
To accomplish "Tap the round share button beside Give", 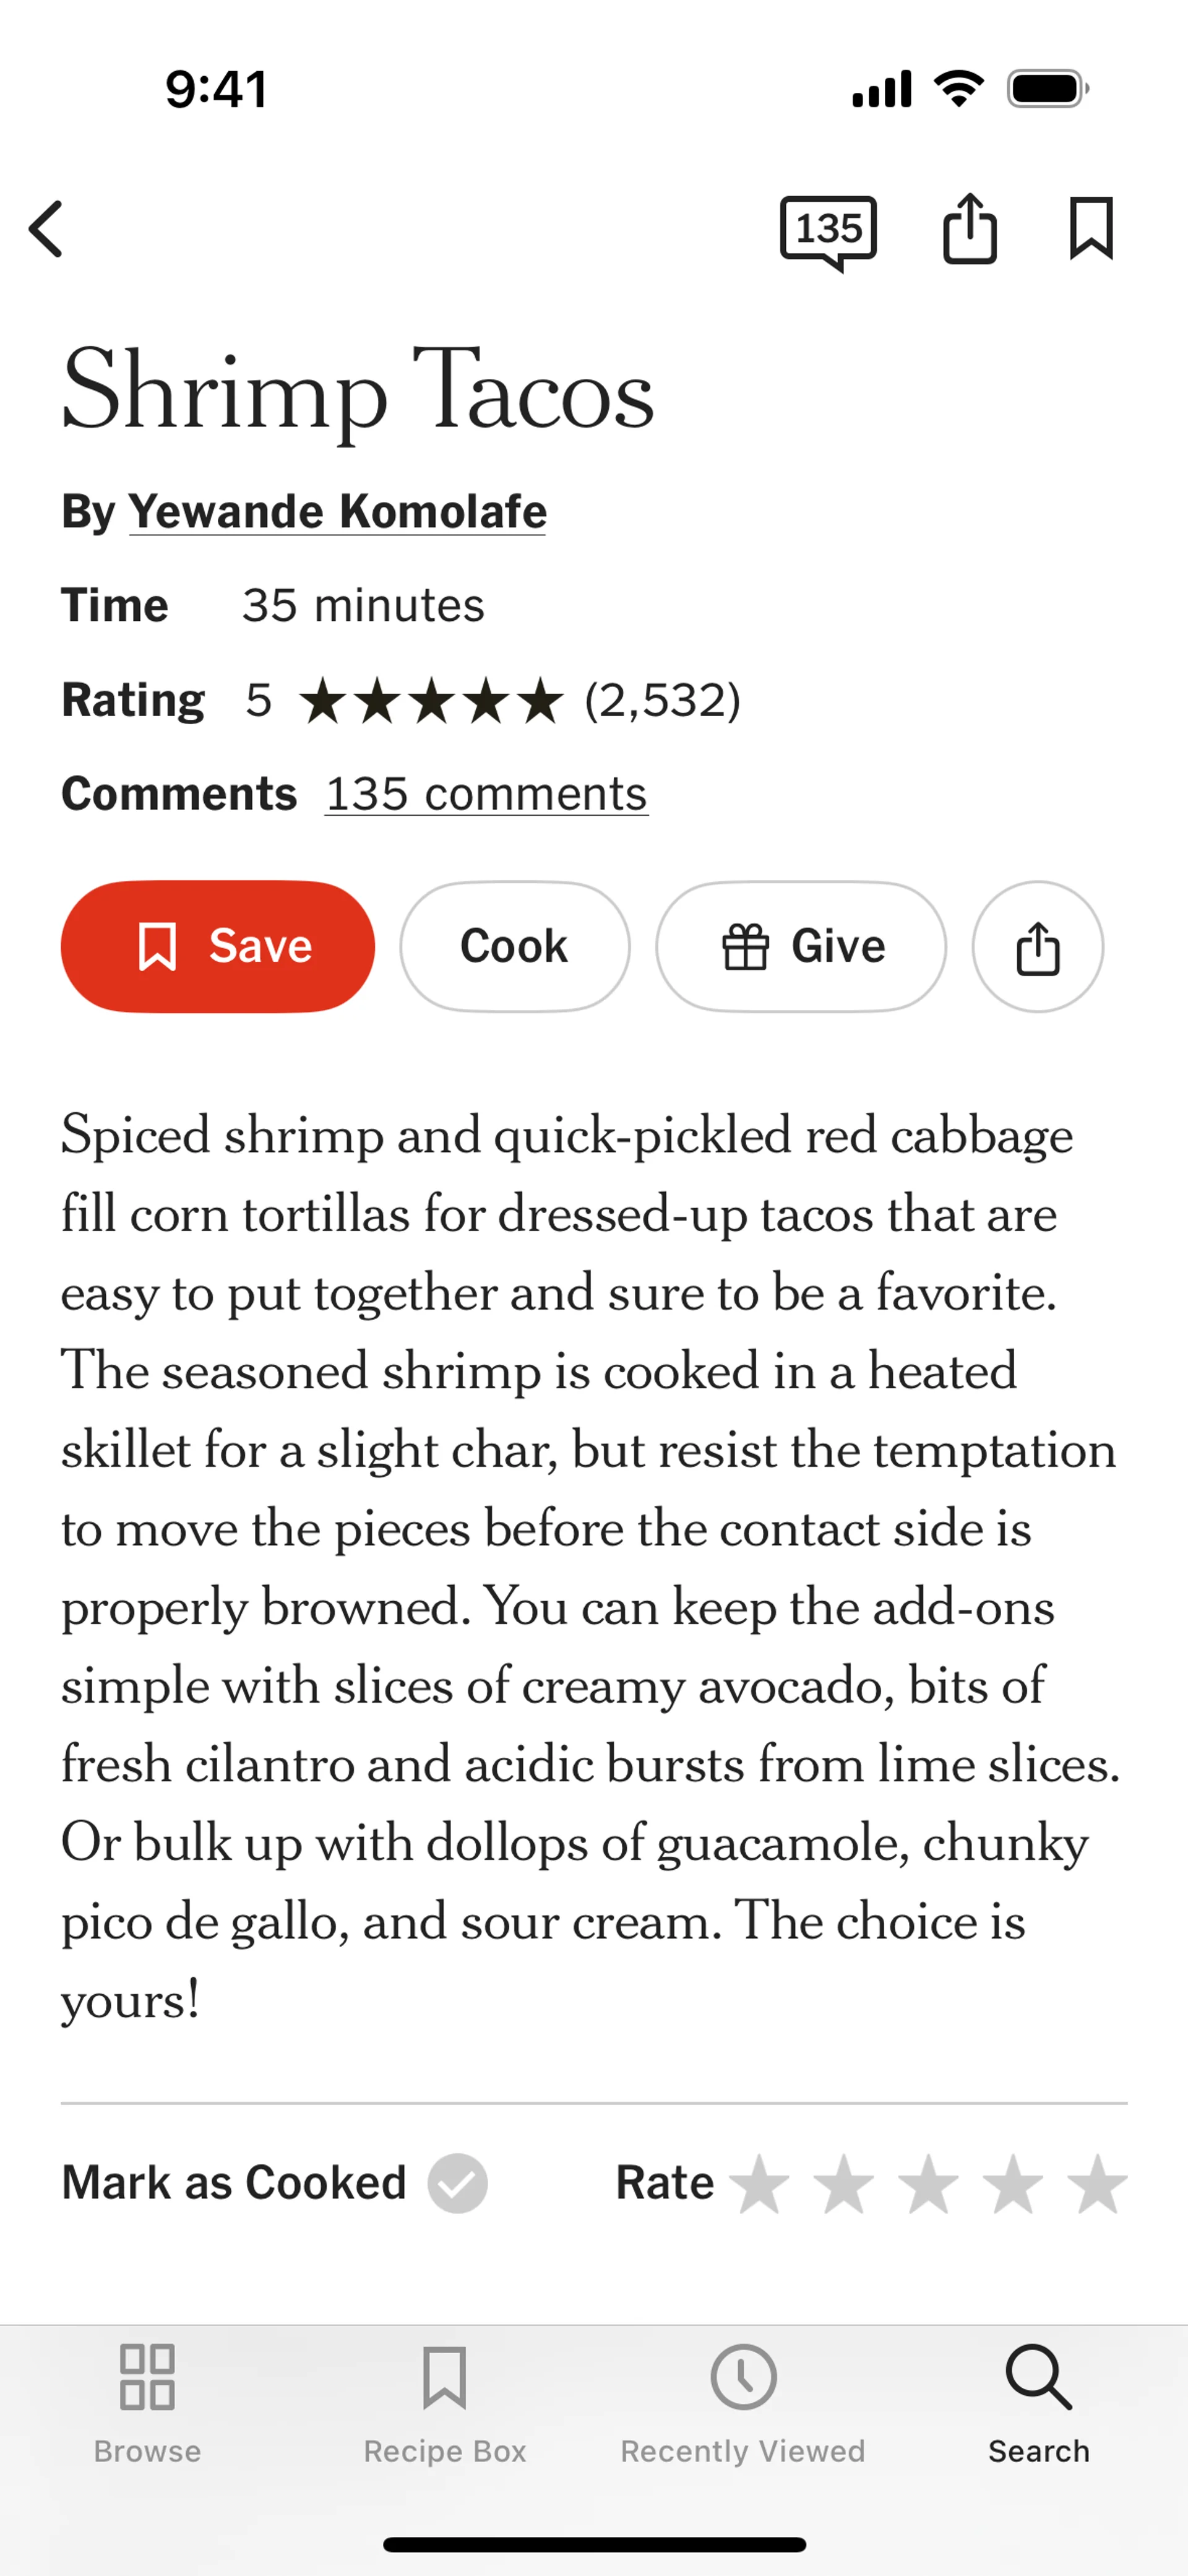I will click(1037, 946).
